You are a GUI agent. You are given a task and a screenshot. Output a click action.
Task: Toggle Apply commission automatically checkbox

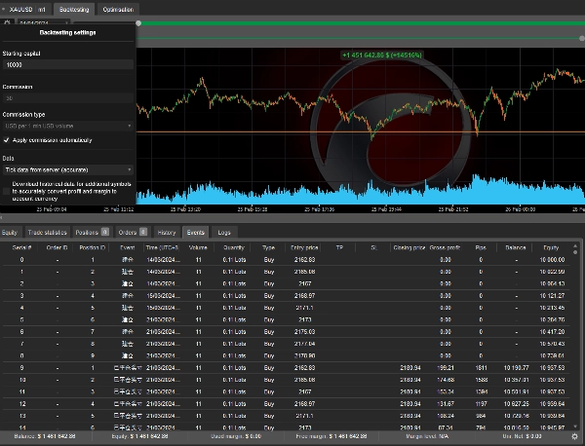point(7,140)
